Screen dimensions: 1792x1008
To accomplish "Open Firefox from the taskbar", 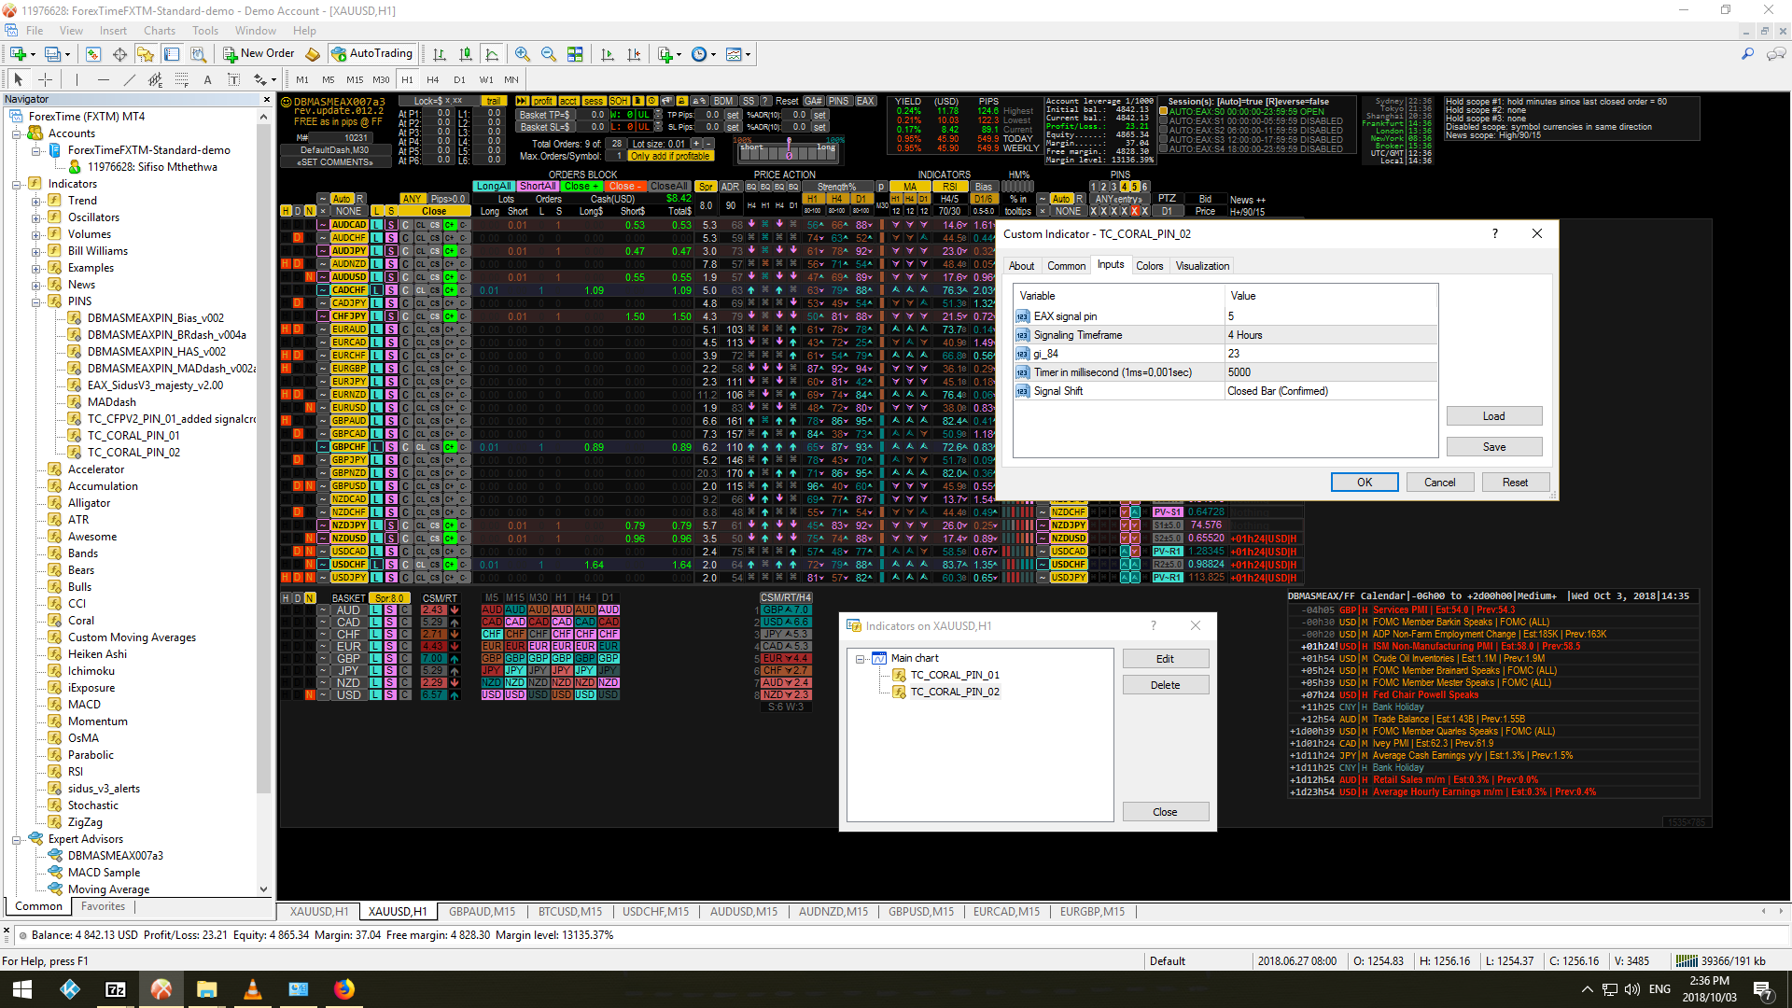I will tap(344, 989).
